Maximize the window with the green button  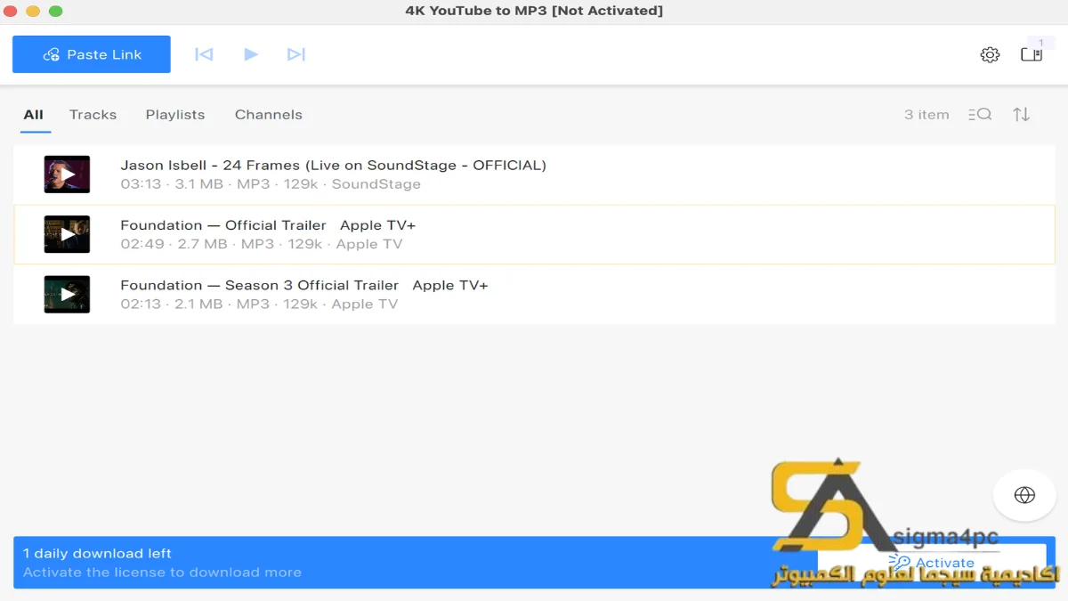tap(55, 11)
